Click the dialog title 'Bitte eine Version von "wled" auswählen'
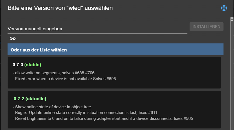The height and width of the screenshot is (130, 234). (x=60, y=8)
